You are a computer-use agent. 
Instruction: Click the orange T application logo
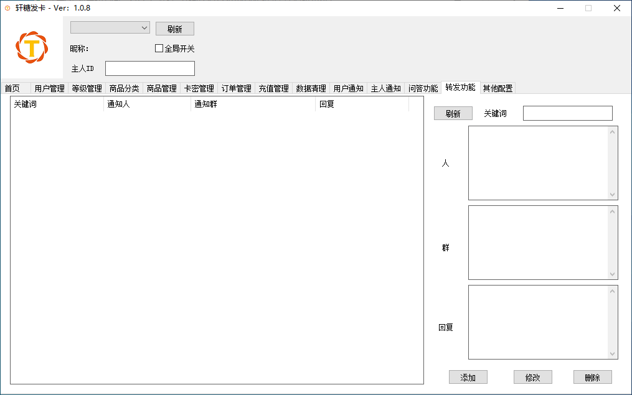coord(32,47)
